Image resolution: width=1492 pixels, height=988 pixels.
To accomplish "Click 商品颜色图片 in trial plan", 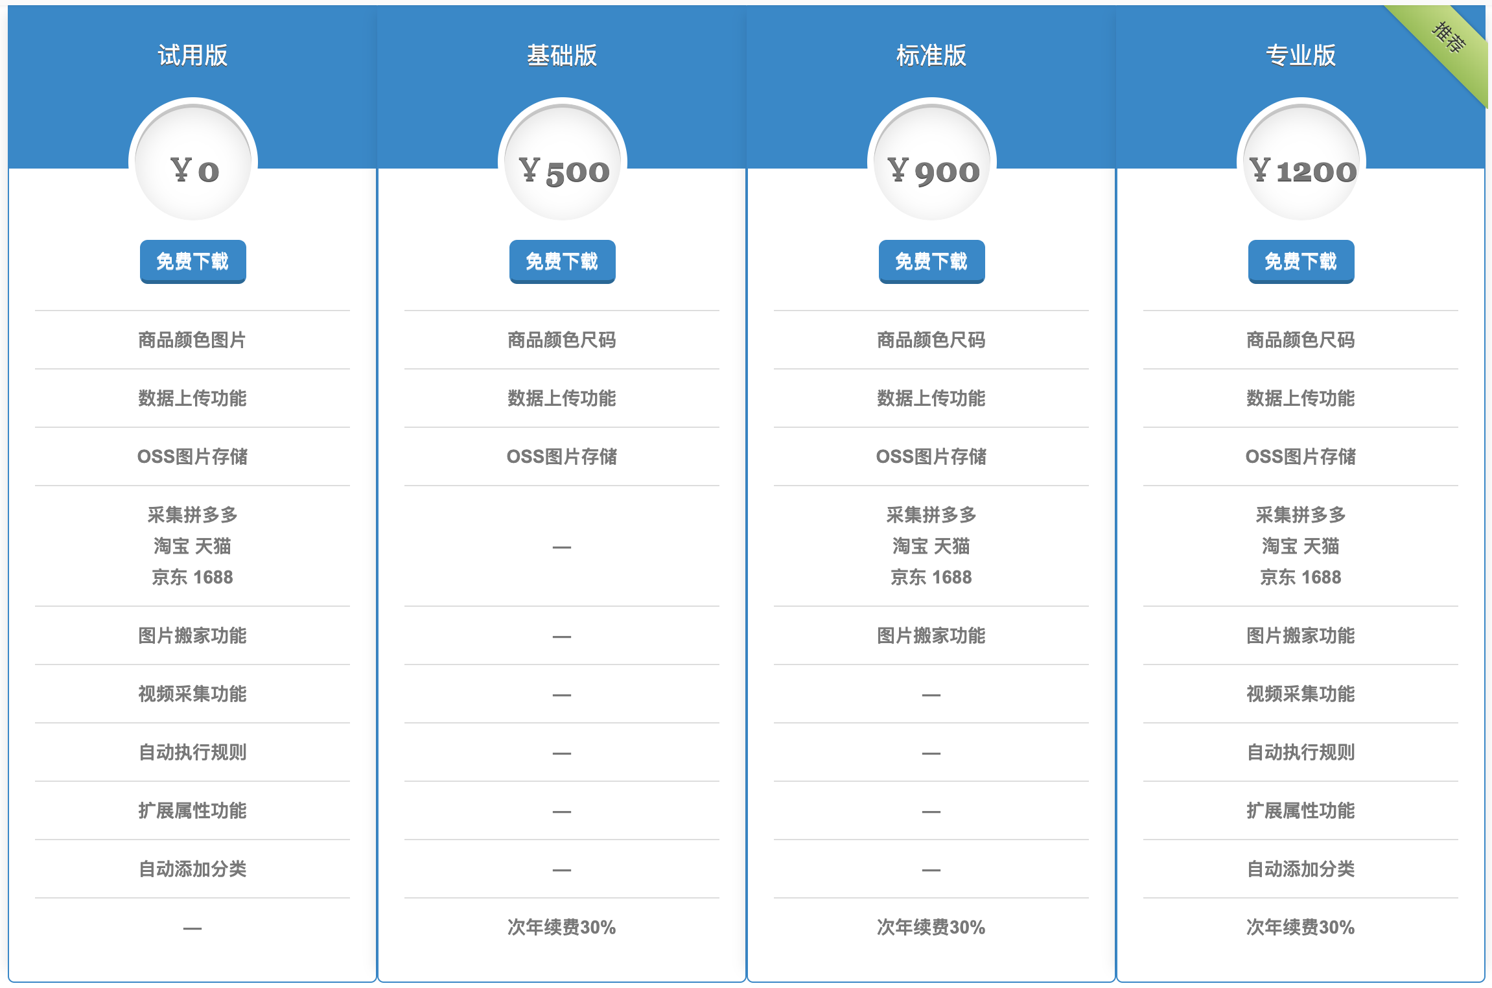I will (x=192, y=340).
